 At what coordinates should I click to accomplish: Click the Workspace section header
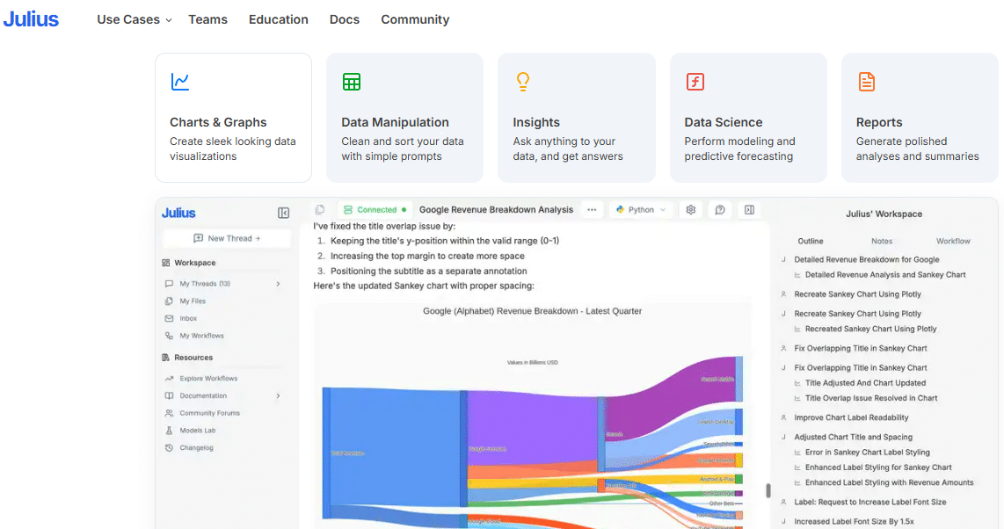coord(194,263)
